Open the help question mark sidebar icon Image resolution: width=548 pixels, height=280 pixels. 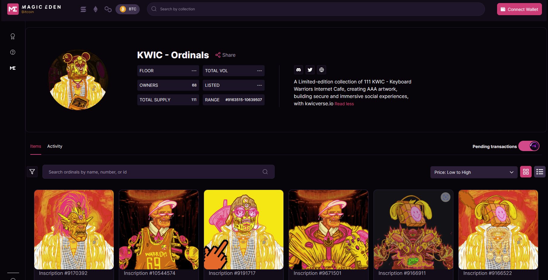[13, 52]
